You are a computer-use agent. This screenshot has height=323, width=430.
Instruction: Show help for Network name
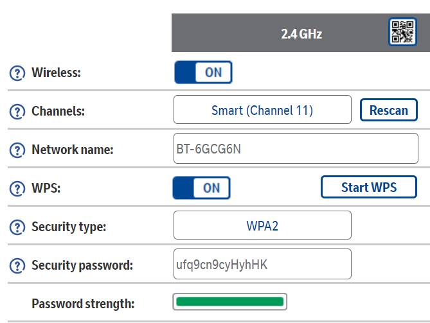17,150
